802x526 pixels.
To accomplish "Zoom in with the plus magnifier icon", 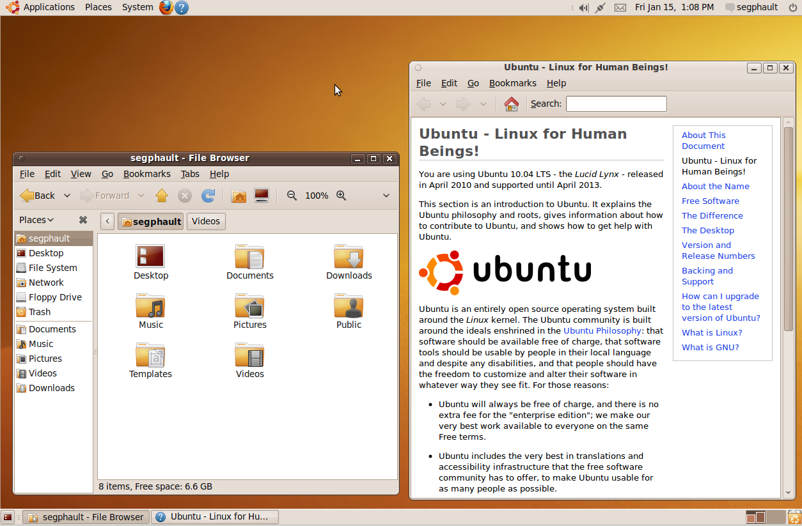I will (x=342, y=196).
